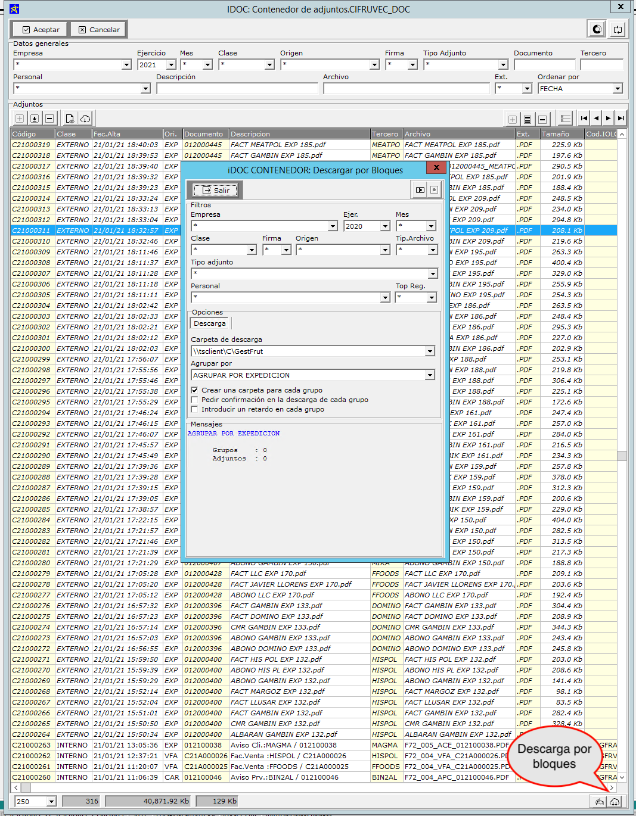636x816 pixels.
Task: Open the 'Ordenar por' FECHA dropdown
Action: (618, 89)
